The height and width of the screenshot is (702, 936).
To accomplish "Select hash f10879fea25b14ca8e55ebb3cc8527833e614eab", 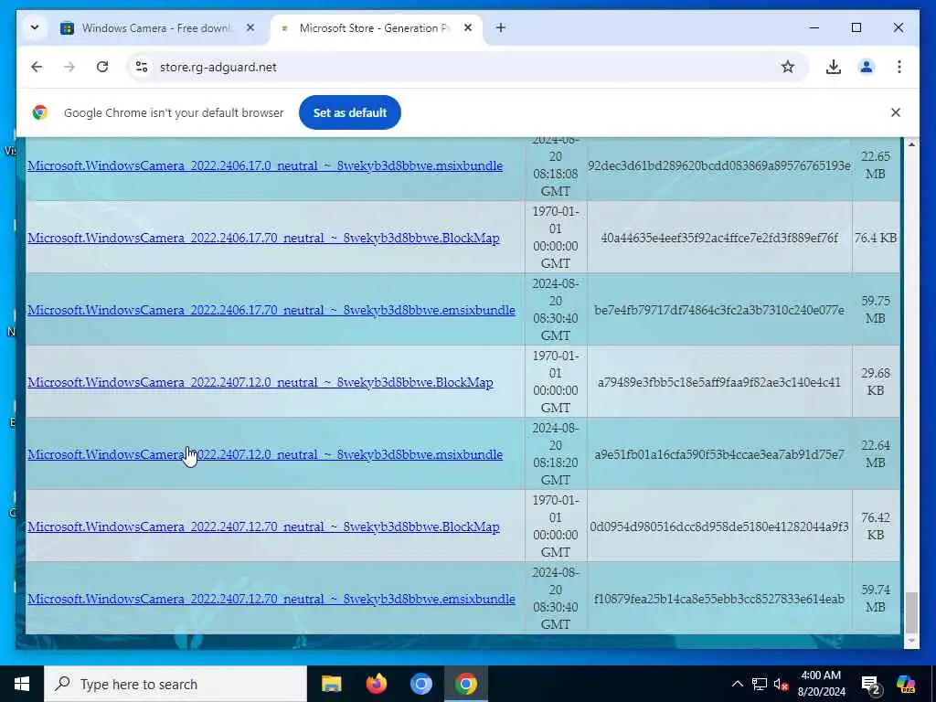I will 719,599.
